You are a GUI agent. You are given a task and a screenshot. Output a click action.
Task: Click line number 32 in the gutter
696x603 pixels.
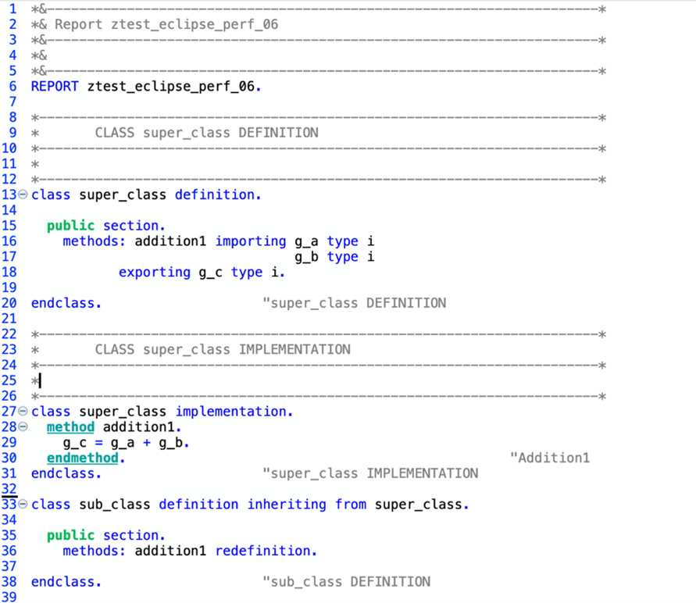tap(9, 488)
